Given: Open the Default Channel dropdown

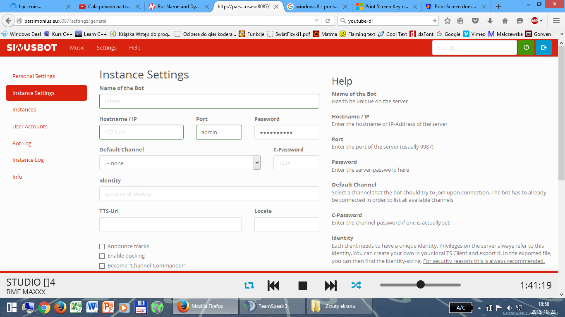Looking at the screenshot, I should [x=180, y=163].
